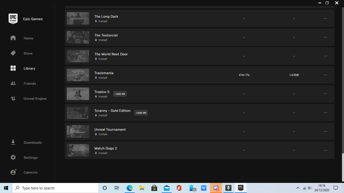Viewport: 344px width, 193px height.
Task: Open the Calvertts account menu
Action: tap(24, 172)
